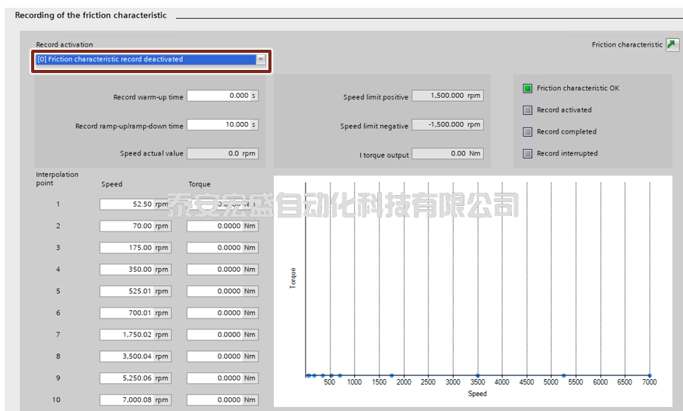
Task: Click the Record ramp-up/ramp-down time field
Action: coord(218,125)
